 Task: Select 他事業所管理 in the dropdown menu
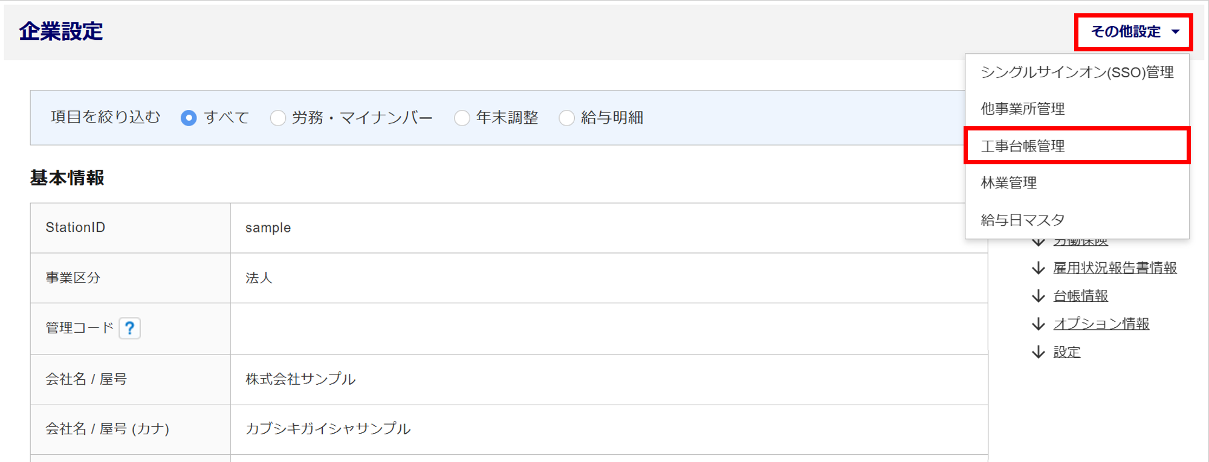coord(1023,109)
